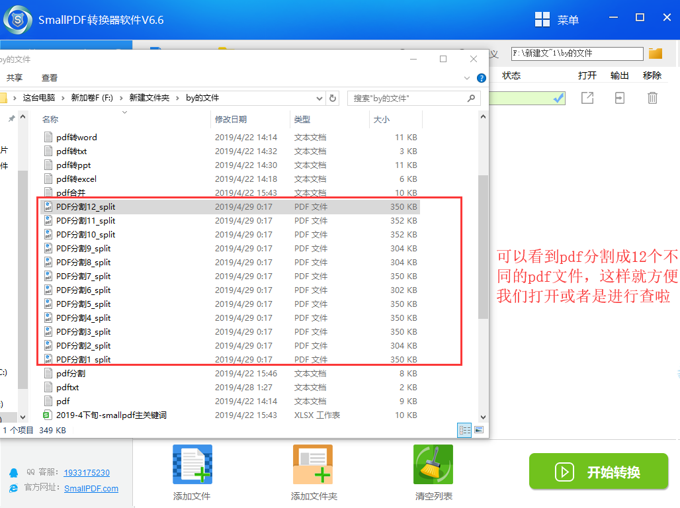Click the Explorer refresh icon

click(x=333, y=98)
